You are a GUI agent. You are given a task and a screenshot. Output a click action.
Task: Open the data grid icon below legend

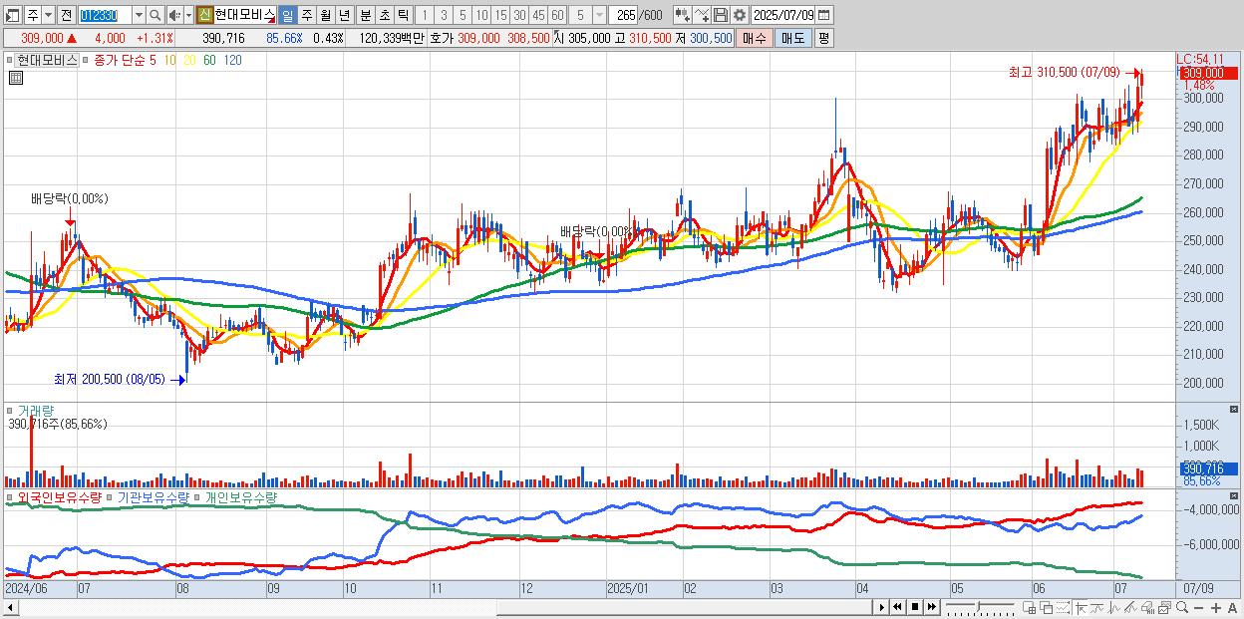pyautogui.click(x=15, y=79)
